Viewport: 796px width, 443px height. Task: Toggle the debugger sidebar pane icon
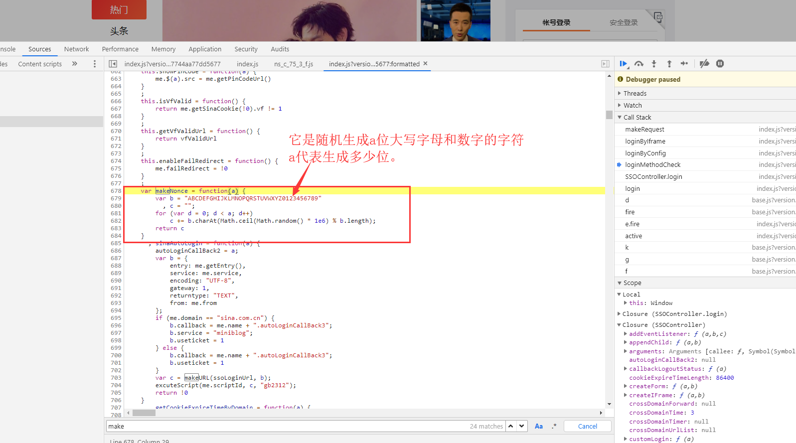(x=605, y=64)
